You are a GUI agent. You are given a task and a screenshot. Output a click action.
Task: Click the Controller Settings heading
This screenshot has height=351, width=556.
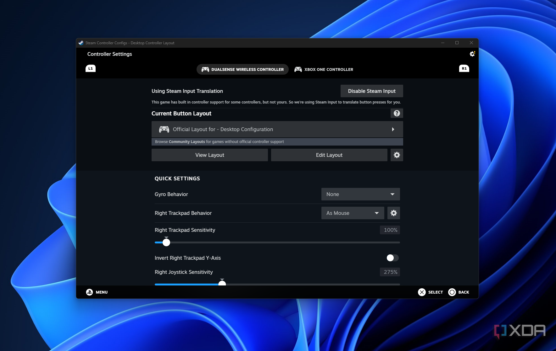110,54
